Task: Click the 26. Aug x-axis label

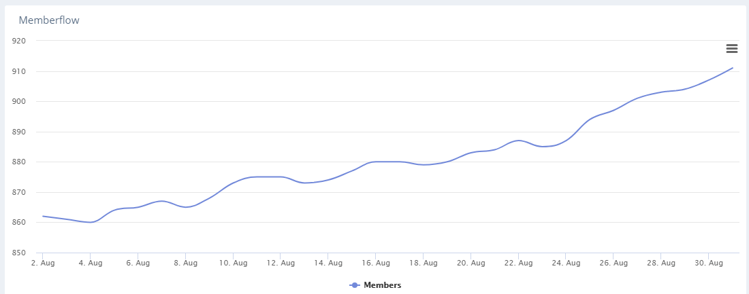Action: pyautogui.click(x=613, y=262)
